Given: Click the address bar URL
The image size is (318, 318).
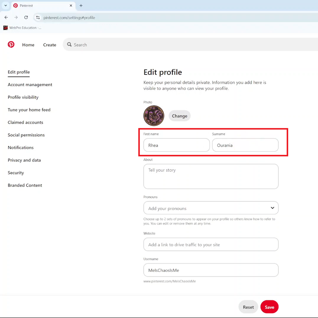Looking at the screenshot, I should pos(69,18).
